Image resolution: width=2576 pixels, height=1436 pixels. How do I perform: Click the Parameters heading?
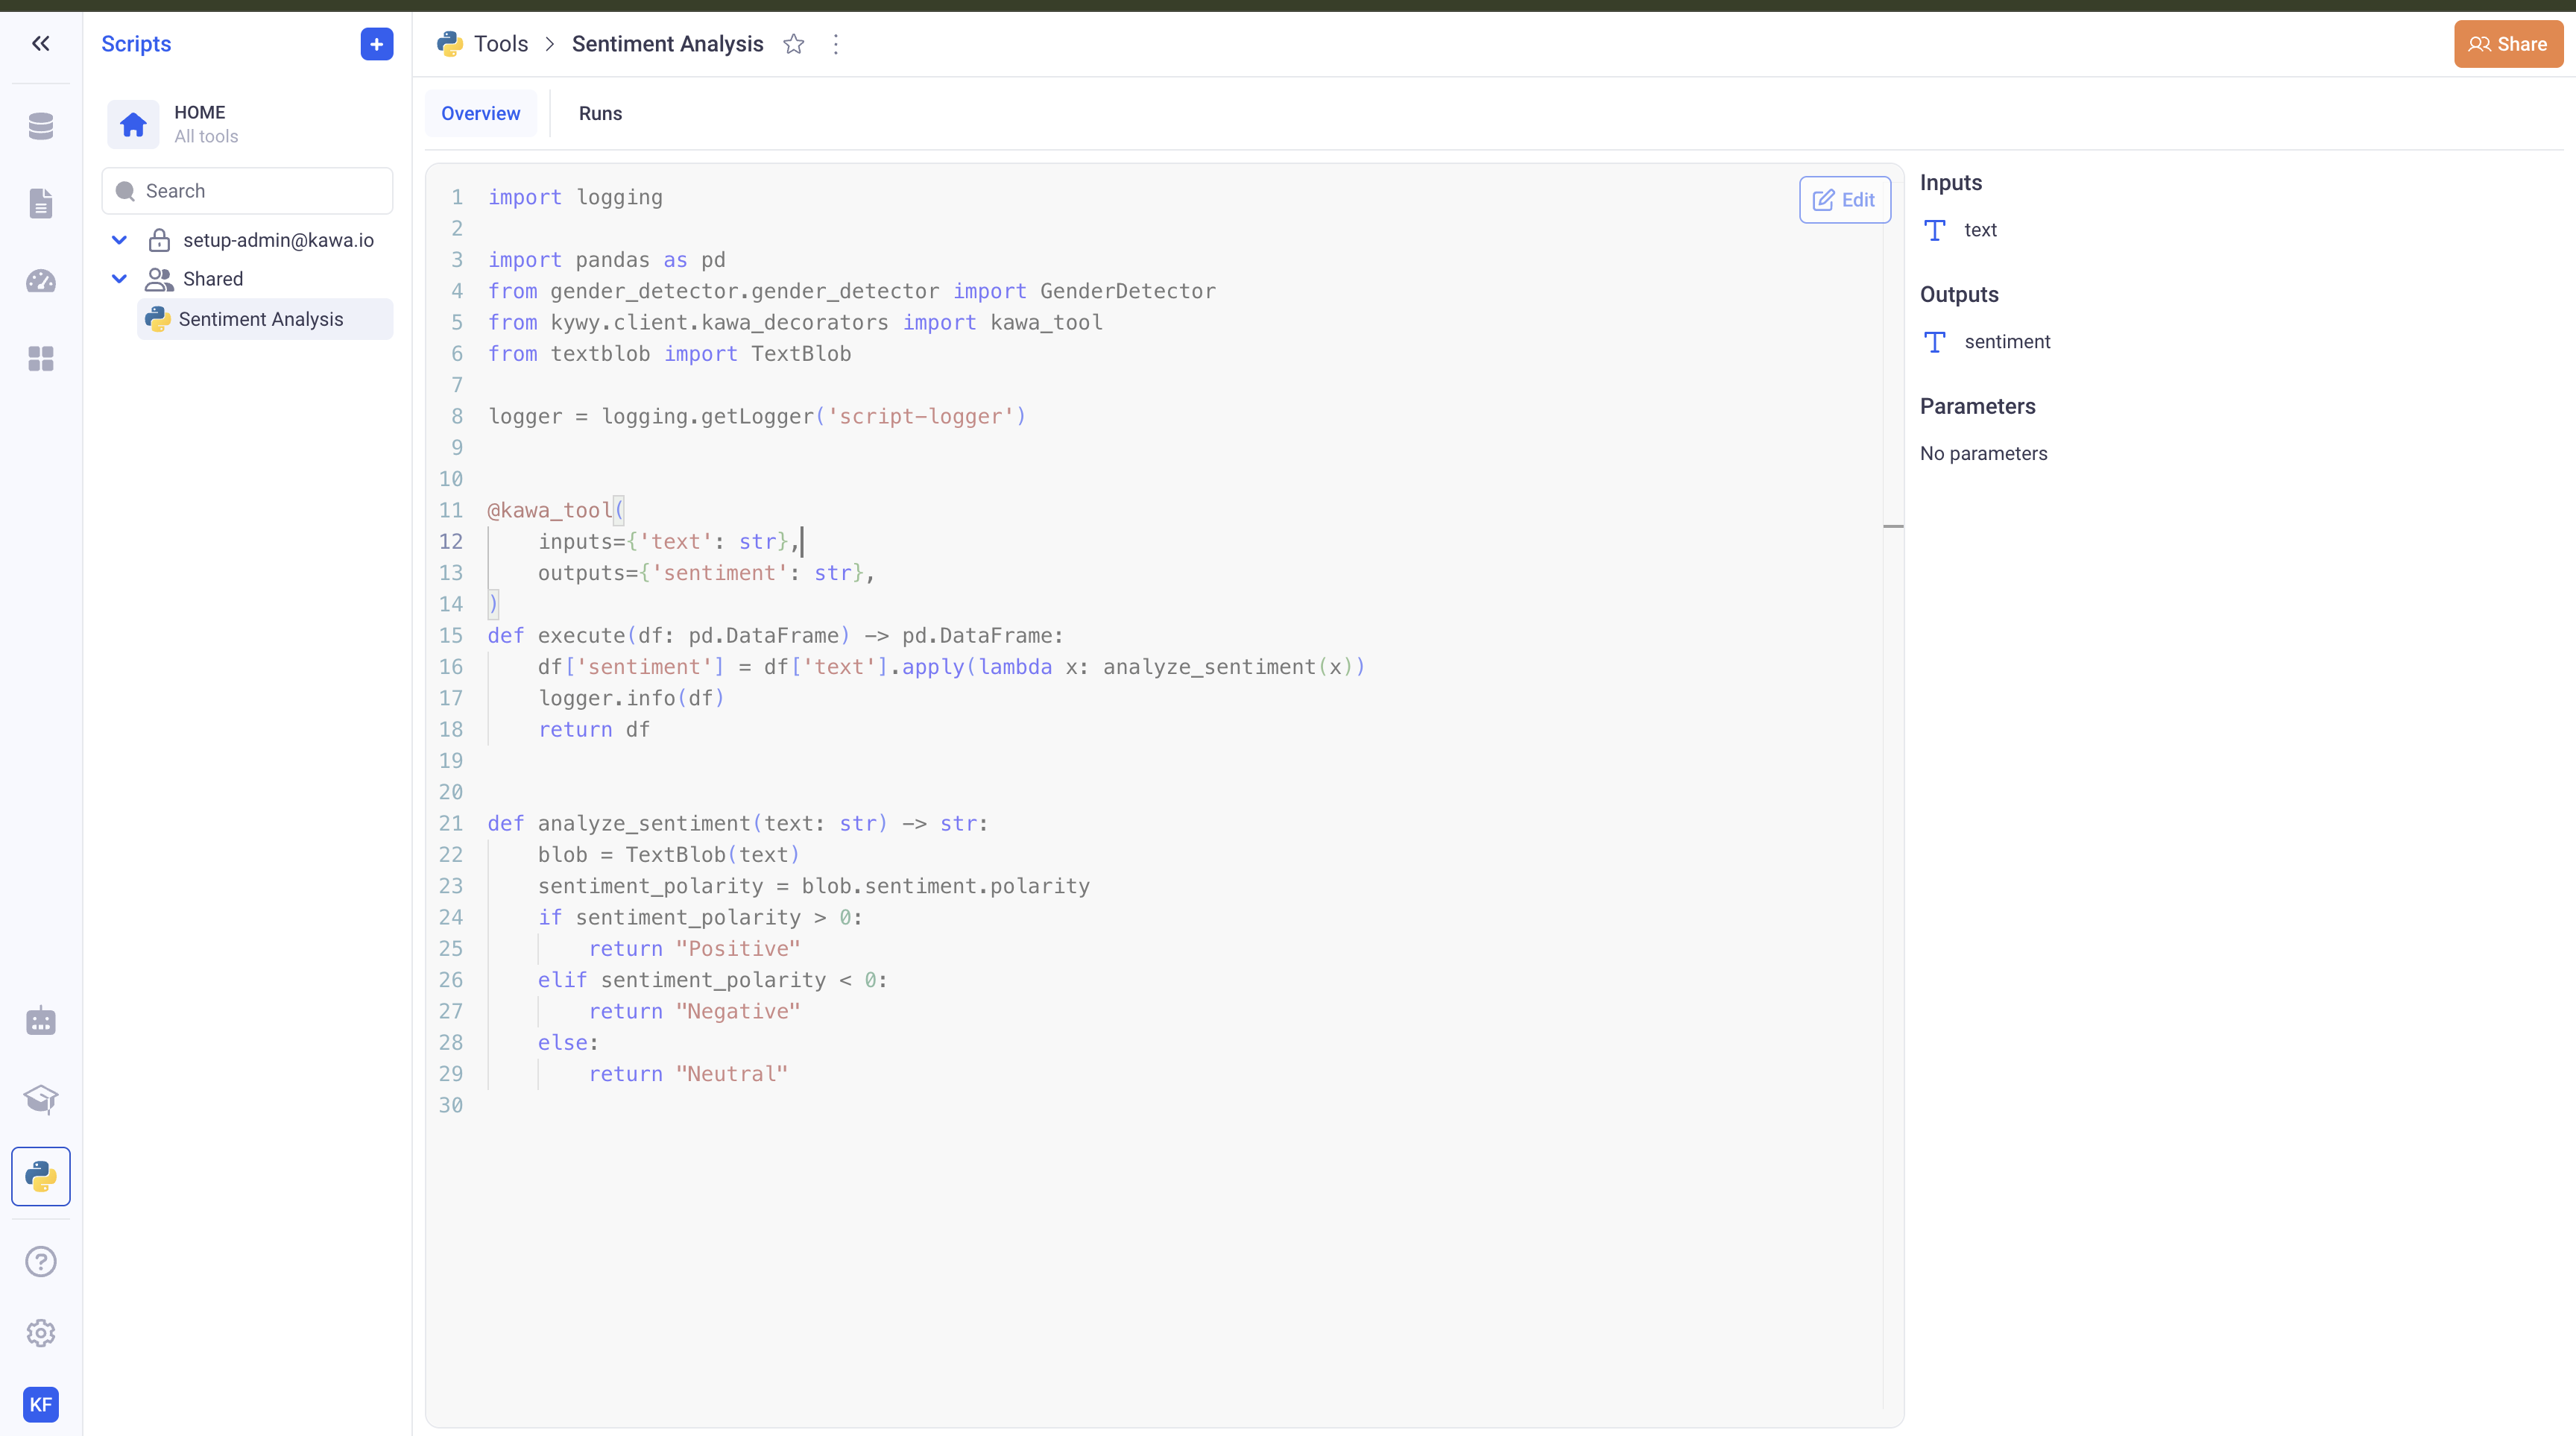coord(1977,407)
